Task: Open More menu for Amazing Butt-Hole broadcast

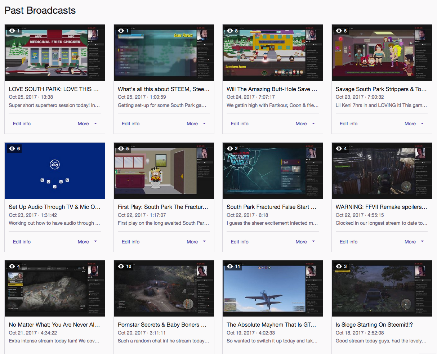Action: click(x=306, y=124)
